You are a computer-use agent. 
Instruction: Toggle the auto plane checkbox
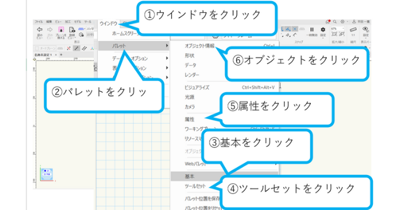click(37, 48)
